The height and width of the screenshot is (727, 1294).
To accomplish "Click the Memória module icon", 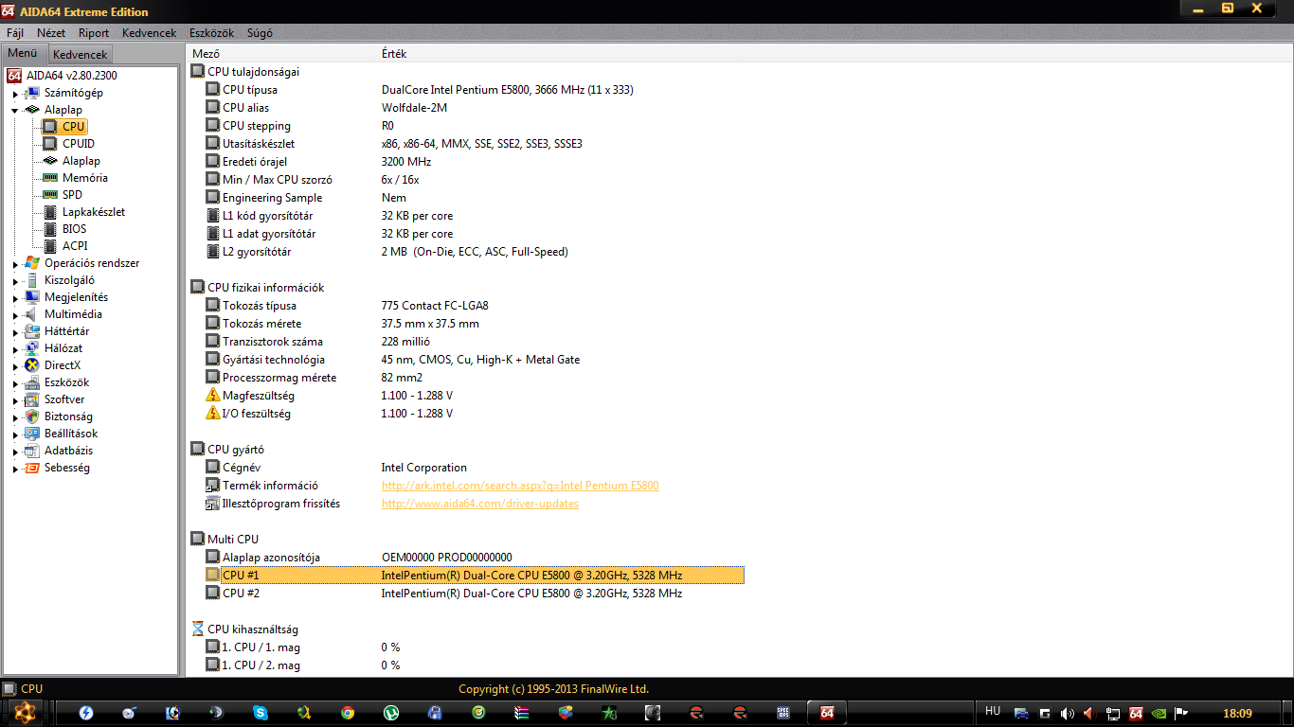I will tap(50, 178).
